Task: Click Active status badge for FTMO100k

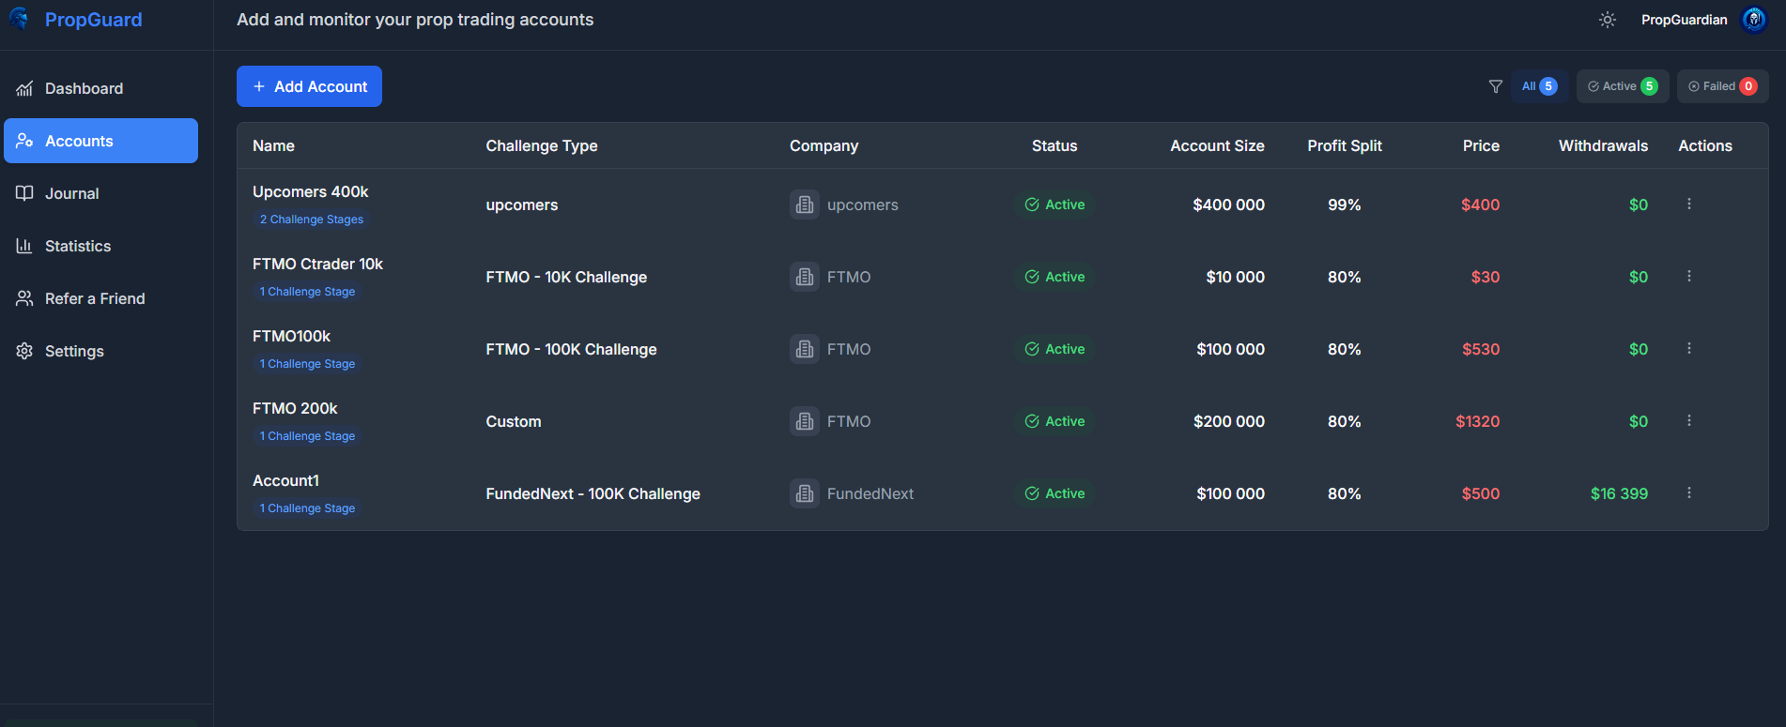Action: [x=1055, y=349]
